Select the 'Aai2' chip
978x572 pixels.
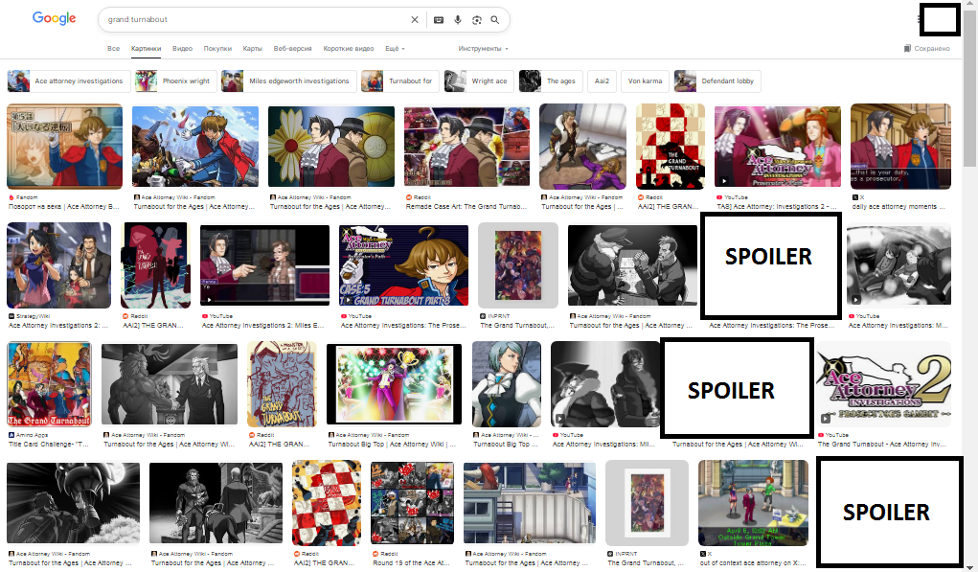tap(602, 81)
